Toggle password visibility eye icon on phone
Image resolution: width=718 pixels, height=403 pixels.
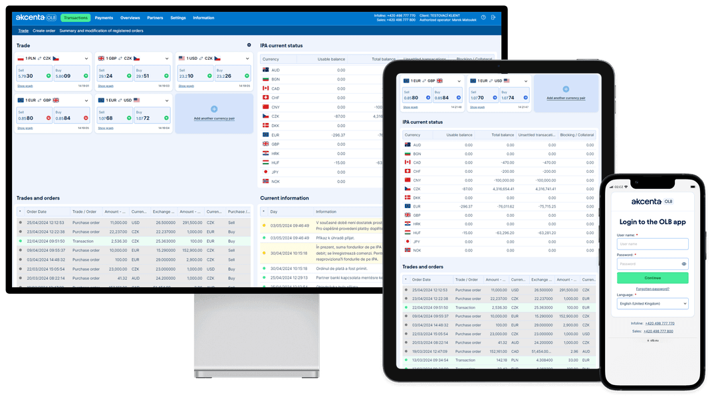coord(683,264)
